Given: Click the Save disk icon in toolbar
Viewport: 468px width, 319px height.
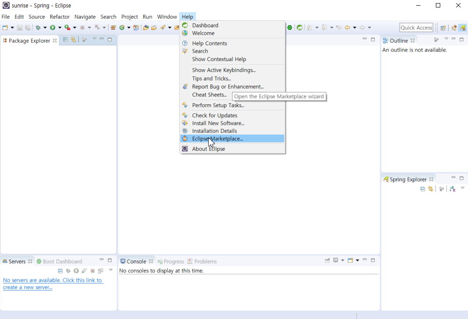Looking at the screenshot, I should (x=20, y=27).
